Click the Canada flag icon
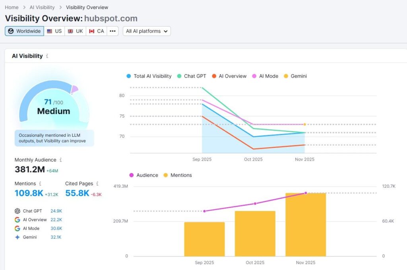Screen dimensions: 407x270 point(92,31)
